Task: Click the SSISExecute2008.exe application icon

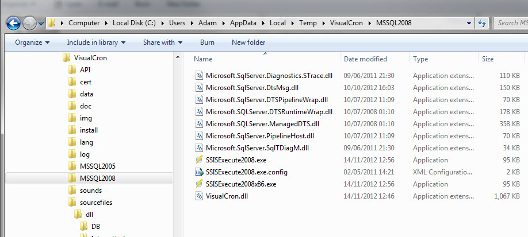Action: coord(200,160)
